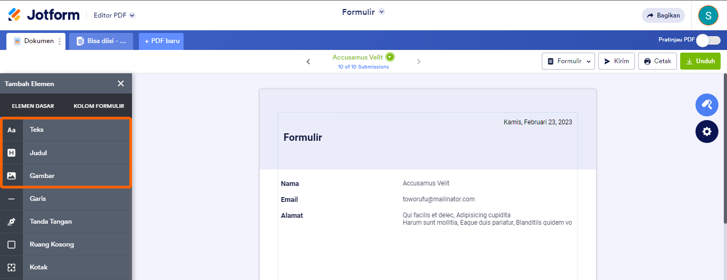Viewport: 727px width, 280px height.
Task: Switch to the Dokumen tab
Action: [x=35, y=41]
